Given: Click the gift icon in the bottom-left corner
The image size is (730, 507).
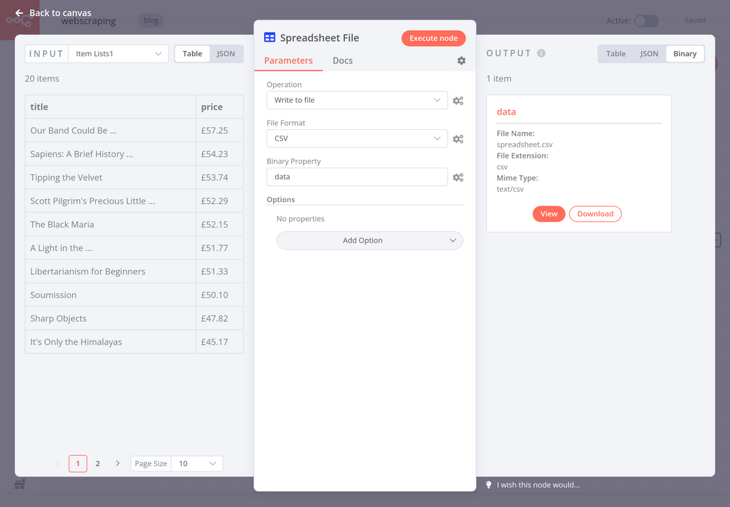Looking at the screenshot, I should tap(19, 484).
